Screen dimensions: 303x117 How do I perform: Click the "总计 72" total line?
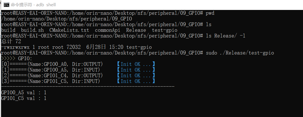coord(11,41)
